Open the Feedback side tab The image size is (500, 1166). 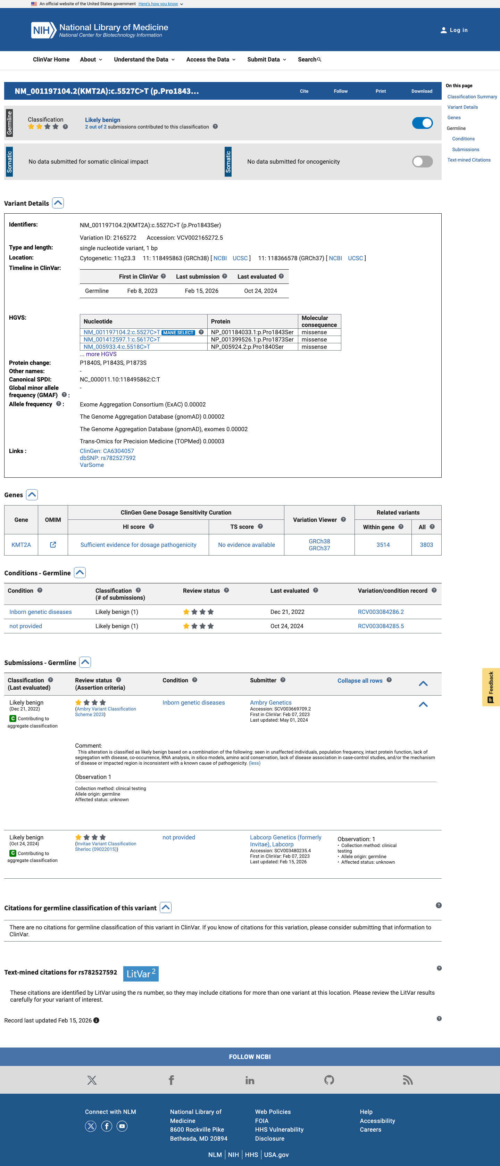(x=491, y=687)
